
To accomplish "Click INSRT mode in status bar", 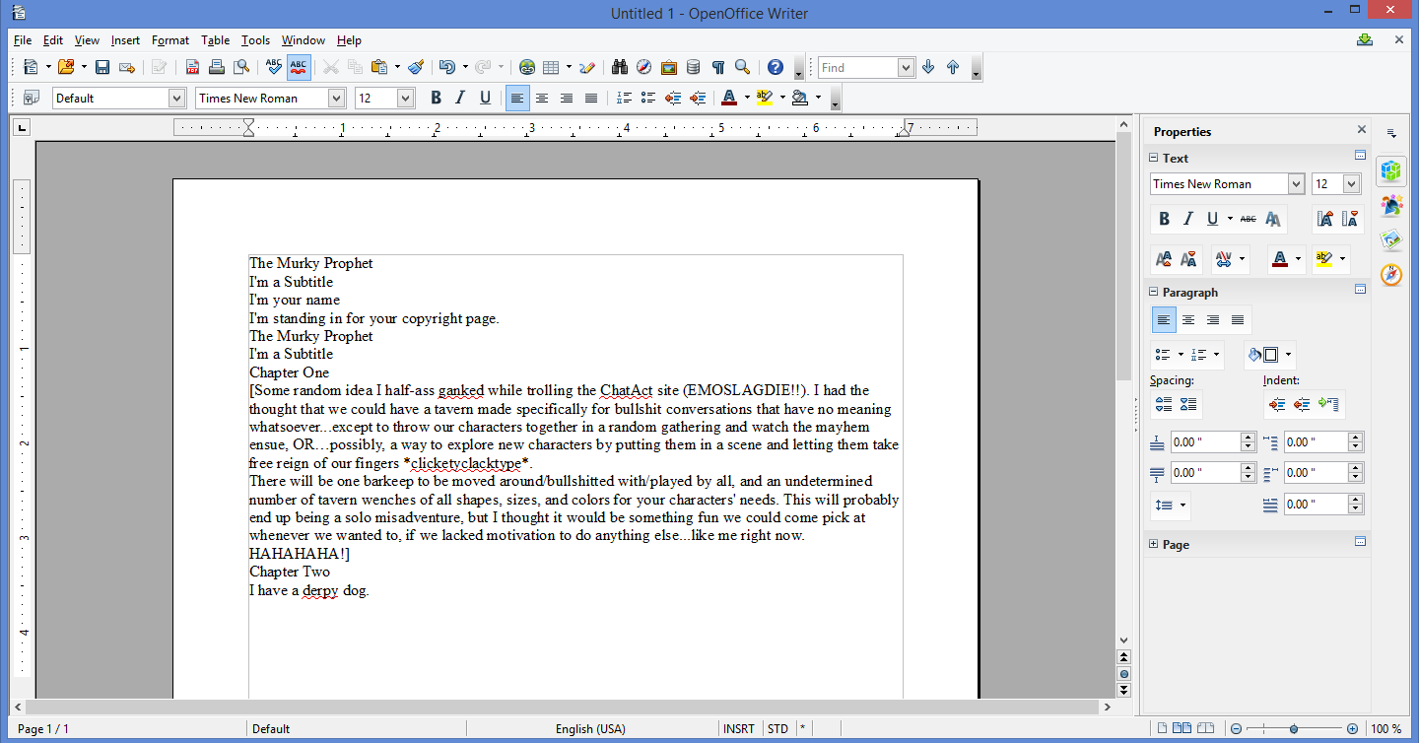I will (739, 729).
